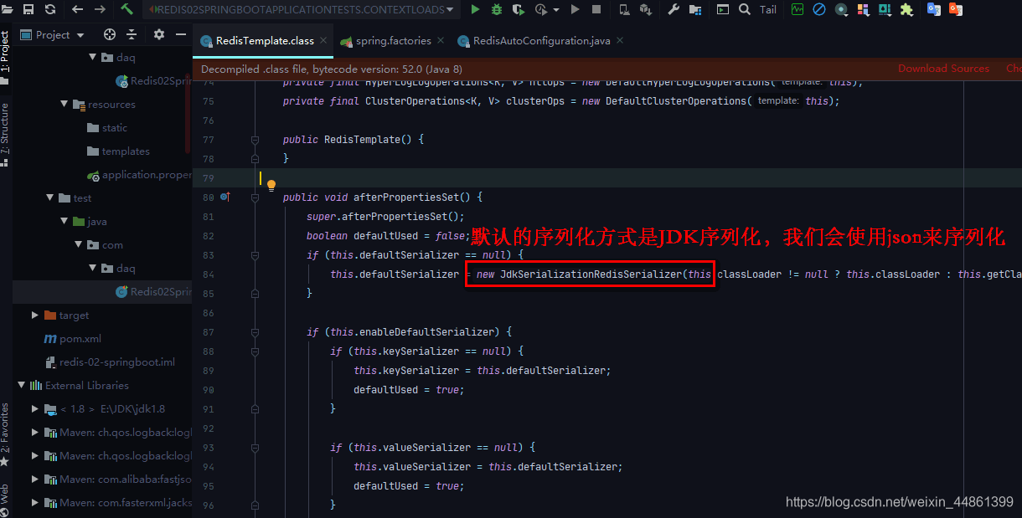Run with coverage shield icon

[519, 10]
